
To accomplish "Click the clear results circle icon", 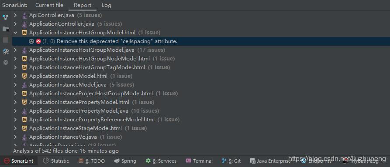I will (x=6, y=63).
